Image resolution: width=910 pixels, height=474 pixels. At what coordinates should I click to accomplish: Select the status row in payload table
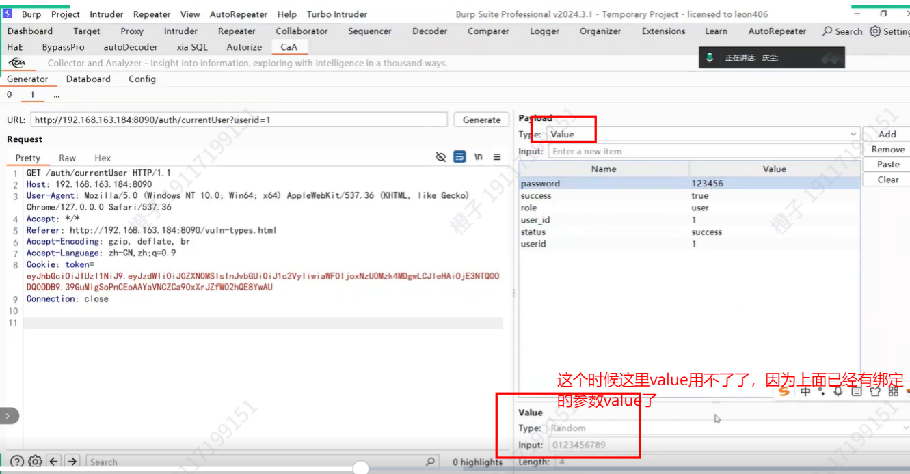click(689, 232)
